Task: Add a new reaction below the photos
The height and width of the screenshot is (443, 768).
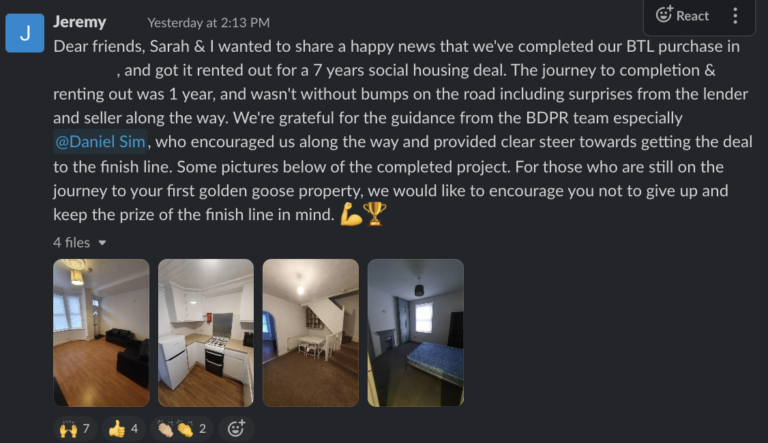Action: click(236, 429)
